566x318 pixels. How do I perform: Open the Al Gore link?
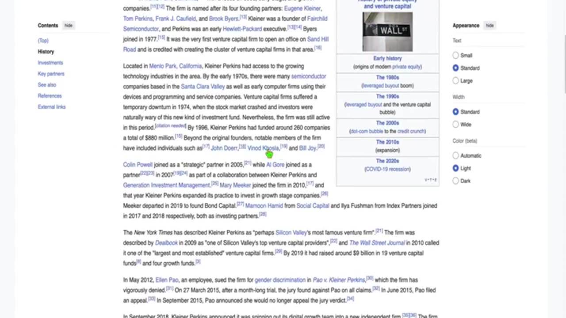[x=275, y=165]
